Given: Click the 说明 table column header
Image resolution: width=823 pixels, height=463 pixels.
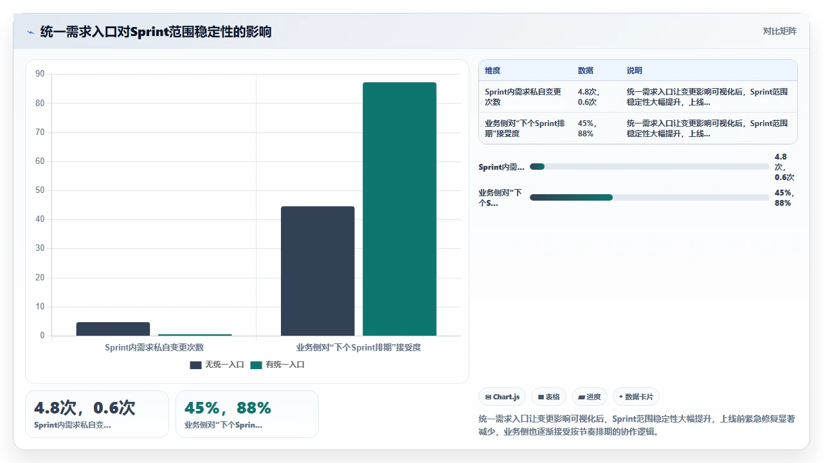Looking at the screenshot, I should (x=635, y=71).
